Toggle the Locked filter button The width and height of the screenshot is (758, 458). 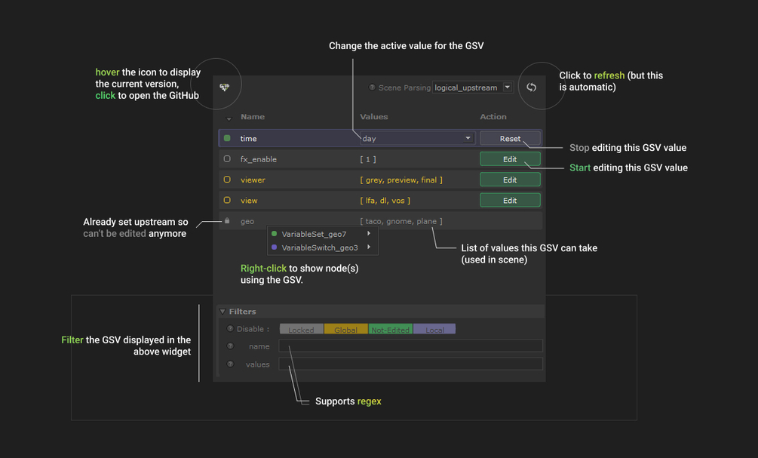(301, 330)
